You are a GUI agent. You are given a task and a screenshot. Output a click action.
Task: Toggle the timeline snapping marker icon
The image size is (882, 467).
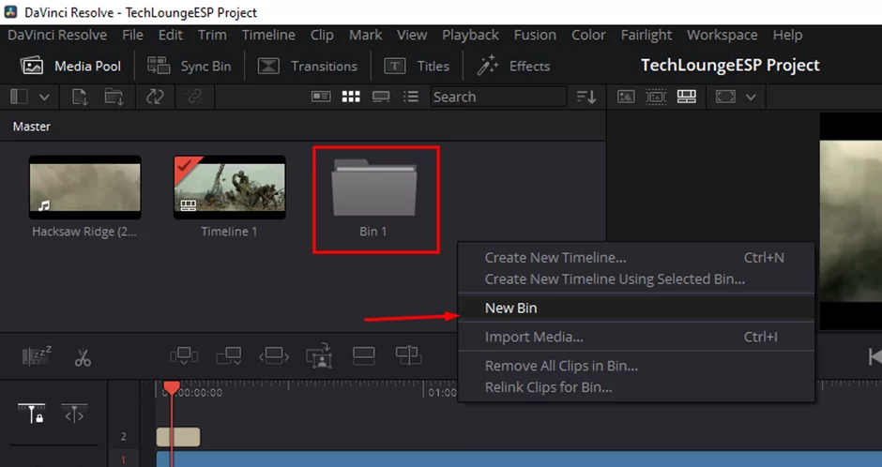[74, 414]
